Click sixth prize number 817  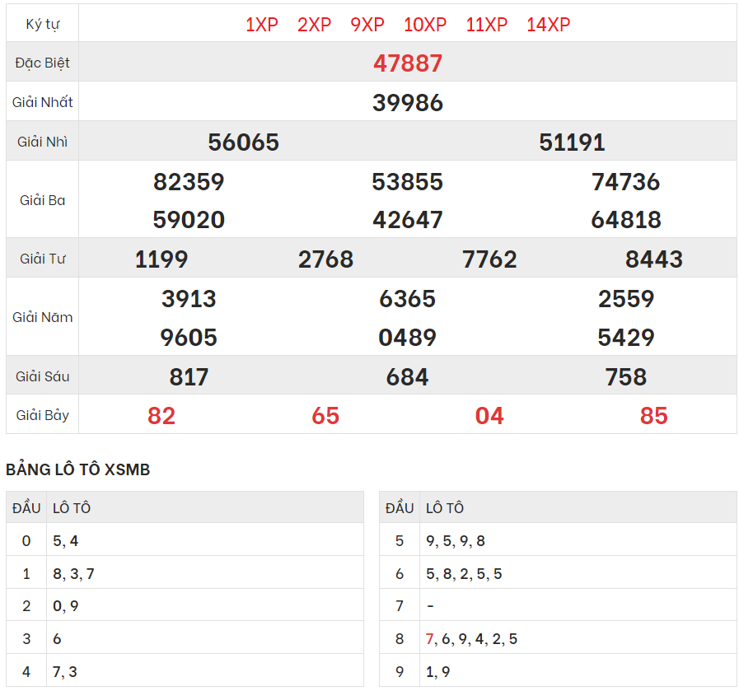[x=189, y=377]
